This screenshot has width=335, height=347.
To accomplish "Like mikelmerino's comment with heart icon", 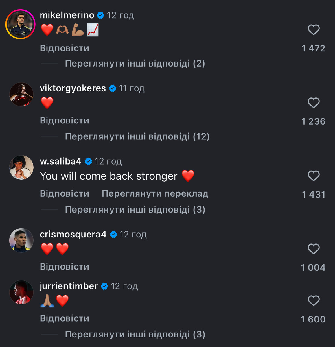I will pyautogui.click(x=313, y=29).
